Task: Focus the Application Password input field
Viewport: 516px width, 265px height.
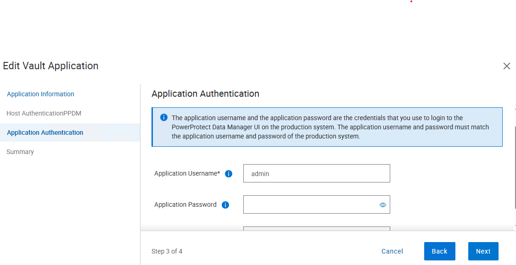Action: (310, 205)
